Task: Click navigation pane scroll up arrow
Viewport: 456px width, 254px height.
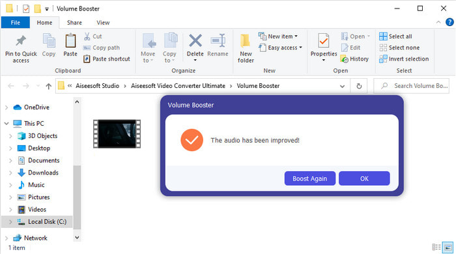Action: (77, 102)
